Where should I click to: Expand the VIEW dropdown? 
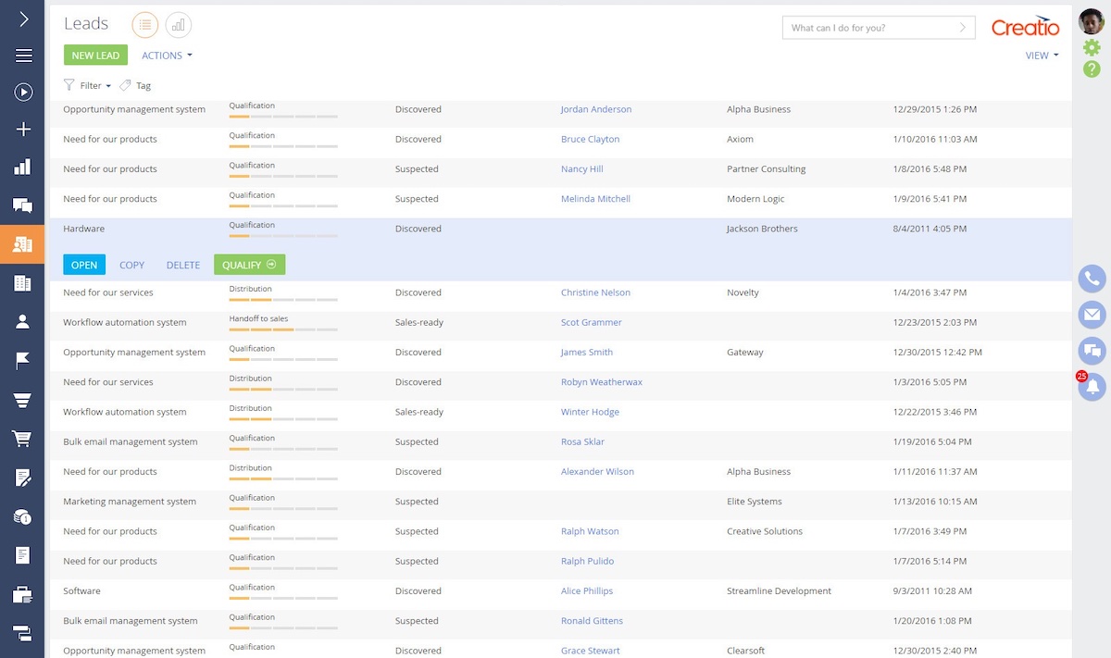1042,56
